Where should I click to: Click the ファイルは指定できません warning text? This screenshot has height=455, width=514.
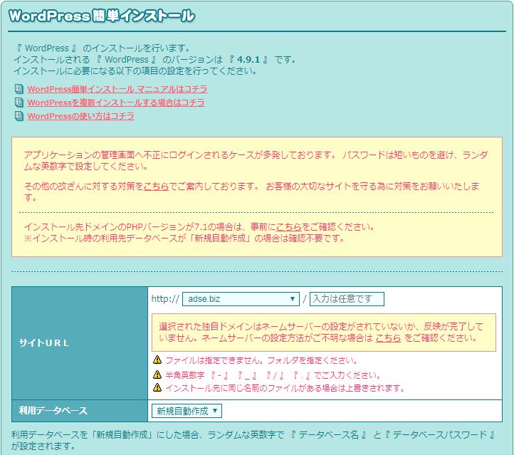(x=261, y=360)
